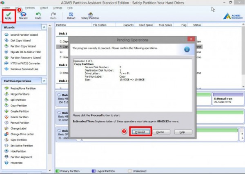Click the AOMEI Technology logo
Viewport: 245px width, 174px height.
pos(233,16)
